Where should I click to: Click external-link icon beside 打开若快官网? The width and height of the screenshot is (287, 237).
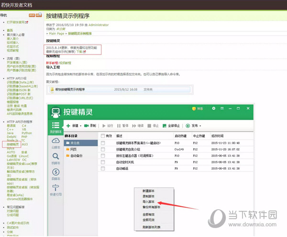click(x=27, y=22)
